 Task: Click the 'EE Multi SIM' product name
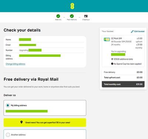pyautogui.click(x=117, y=38)
